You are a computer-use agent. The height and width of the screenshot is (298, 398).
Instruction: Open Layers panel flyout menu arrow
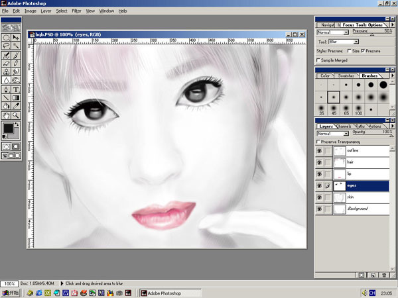tap(393, 126)
